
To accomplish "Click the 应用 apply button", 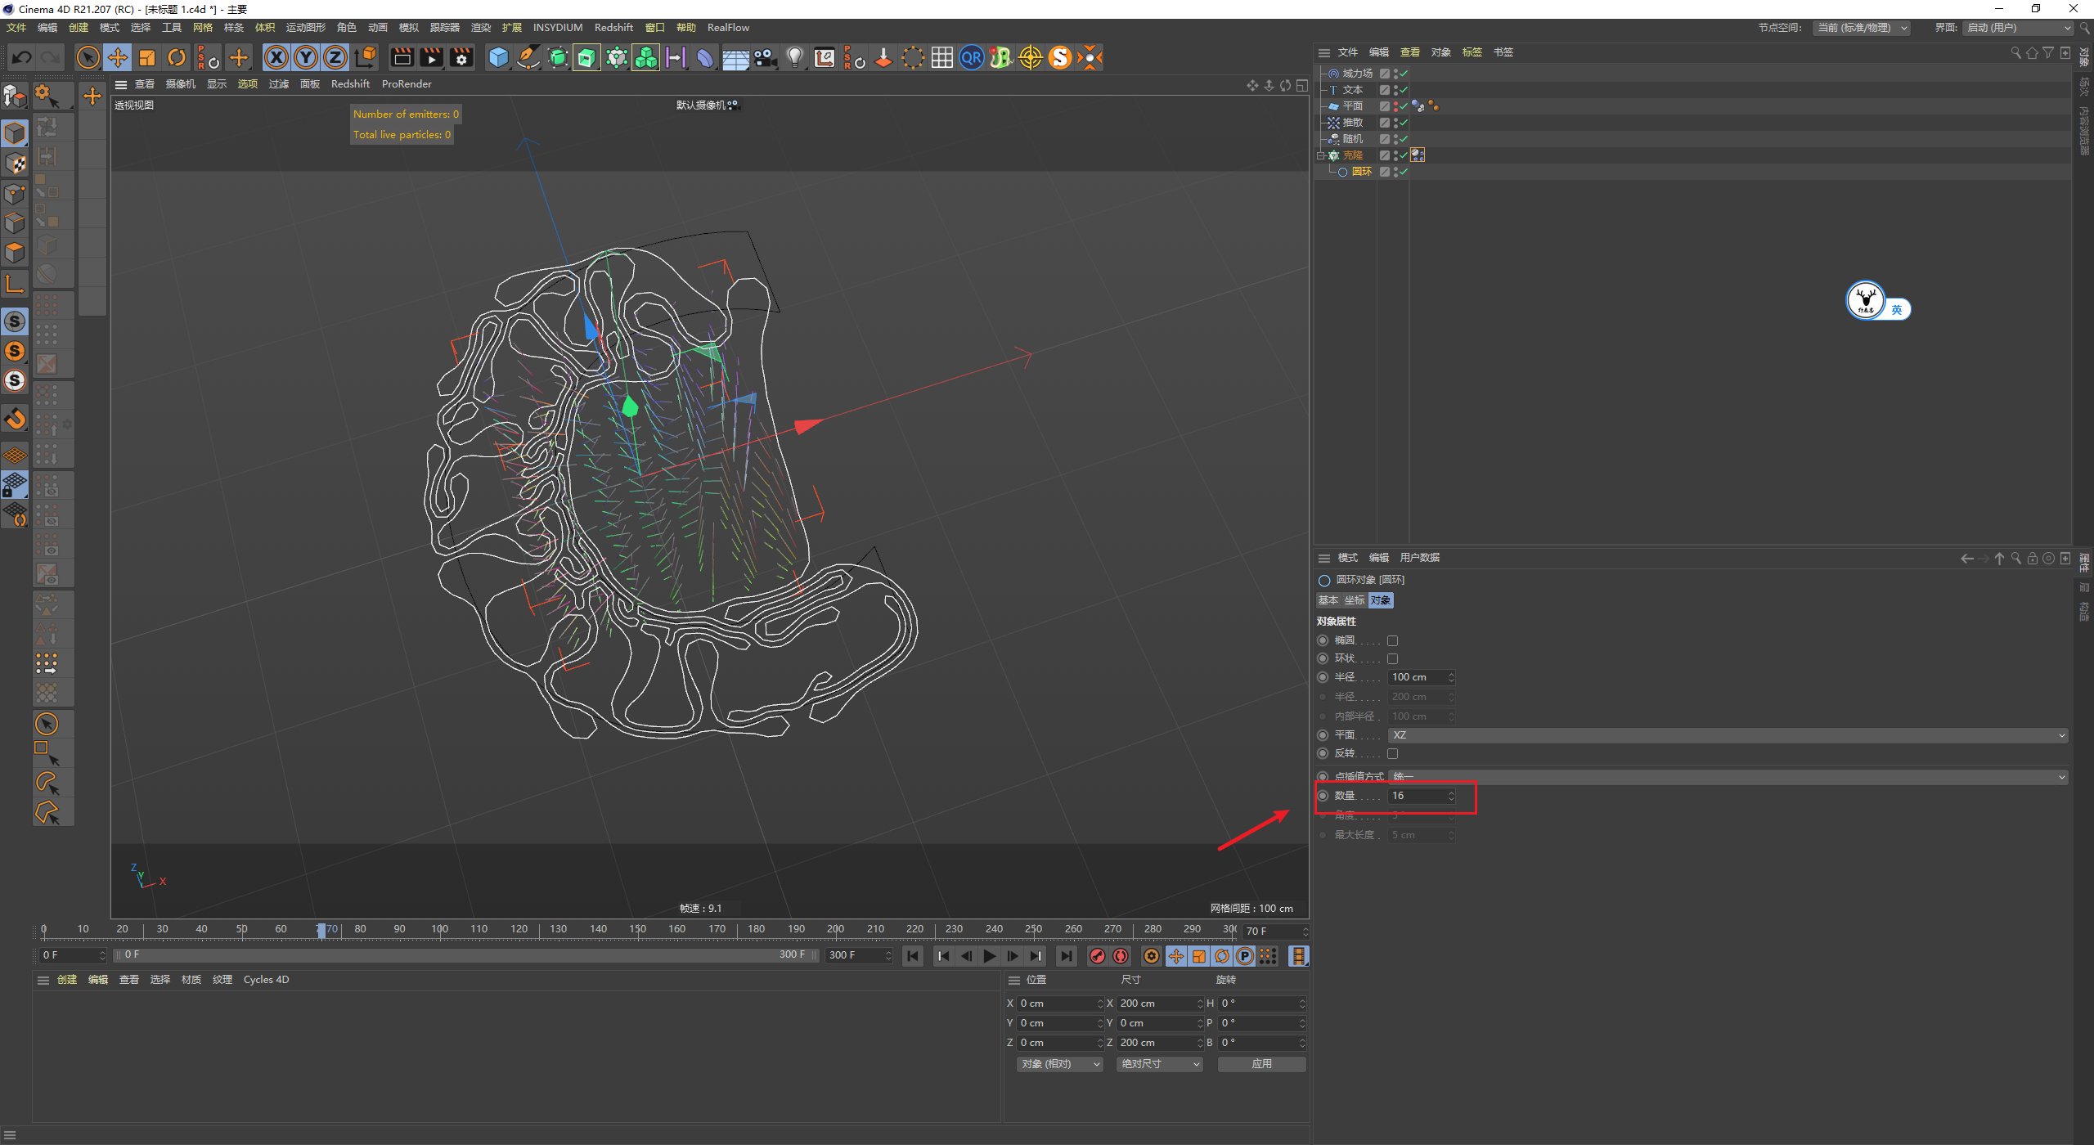I will (x=1261, y=1064).
